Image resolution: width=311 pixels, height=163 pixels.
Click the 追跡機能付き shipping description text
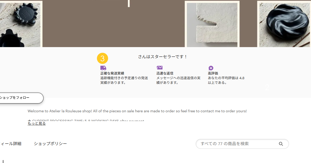(124, 80)
